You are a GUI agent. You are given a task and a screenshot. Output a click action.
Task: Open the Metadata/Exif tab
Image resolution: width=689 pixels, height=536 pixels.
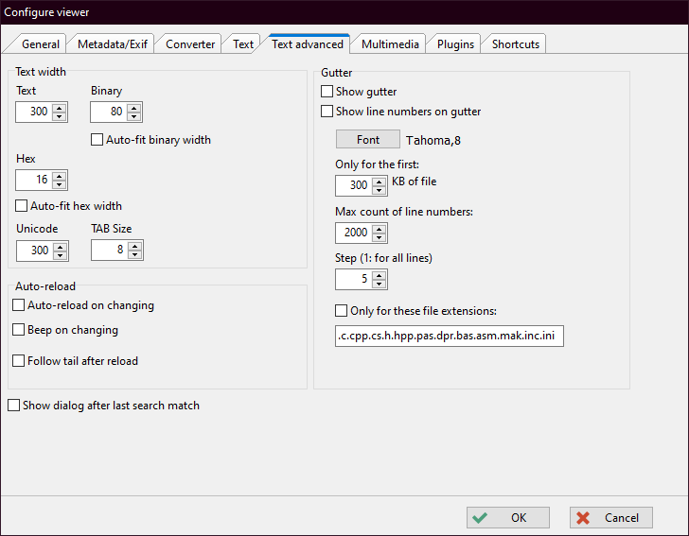tap(113, 44)
